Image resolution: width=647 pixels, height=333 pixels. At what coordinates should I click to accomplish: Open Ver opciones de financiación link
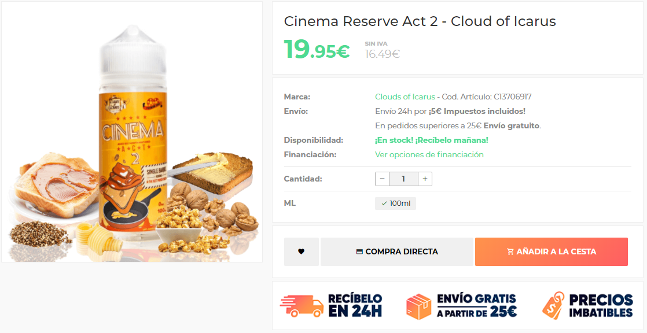[429, 154]
